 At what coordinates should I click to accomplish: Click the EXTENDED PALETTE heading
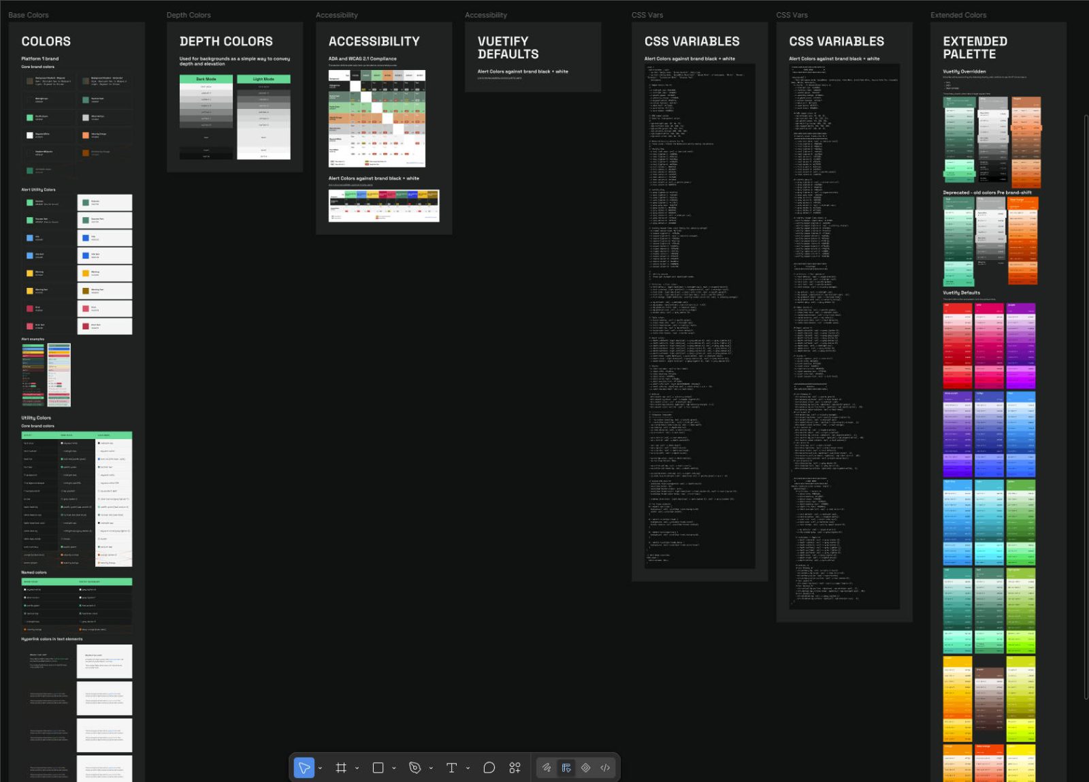click(x=975, y=48)
